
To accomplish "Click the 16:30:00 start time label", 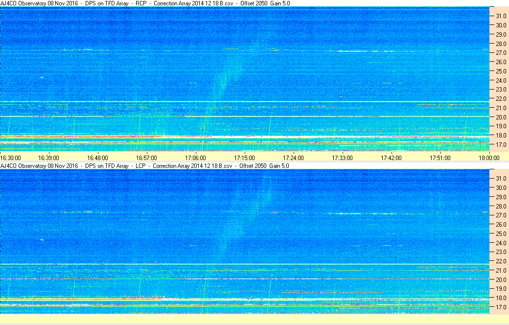I will pyautogui.click(x=10, y=158).
